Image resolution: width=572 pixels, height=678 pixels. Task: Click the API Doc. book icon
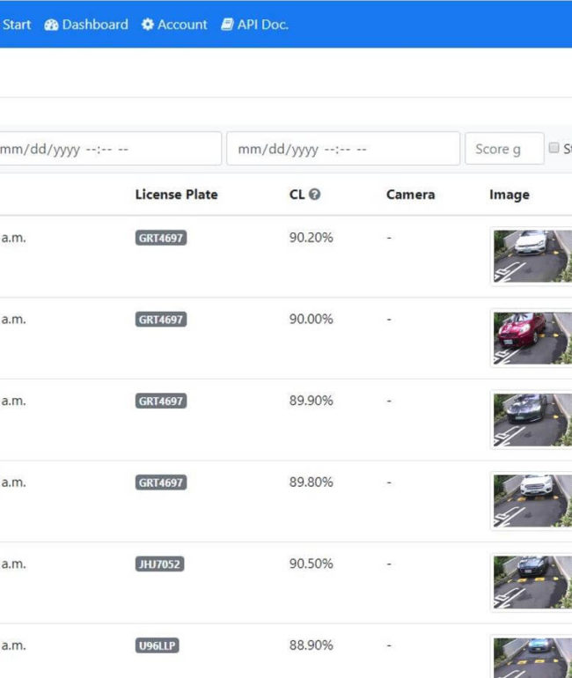(227, 25)
